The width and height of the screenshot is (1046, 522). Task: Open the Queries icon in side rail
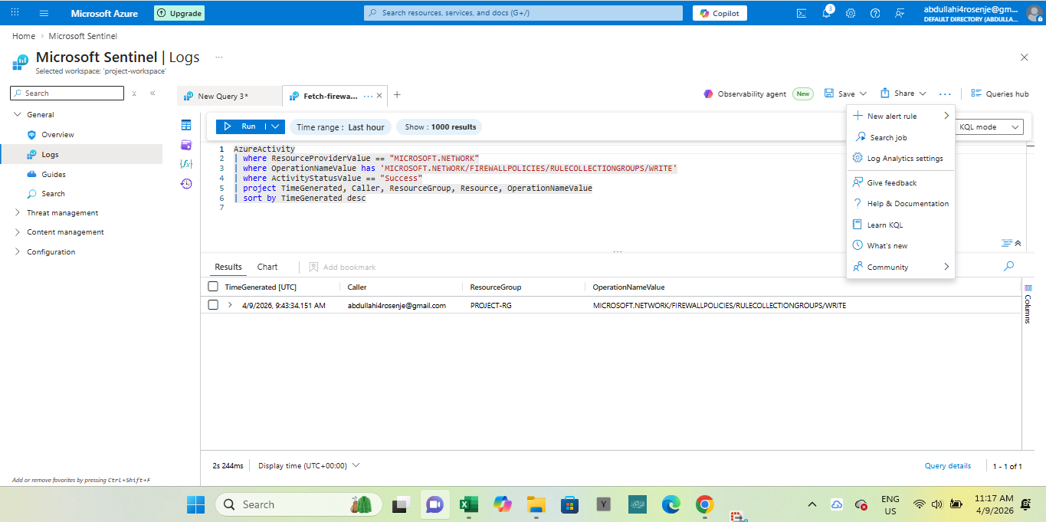(185, 145)
